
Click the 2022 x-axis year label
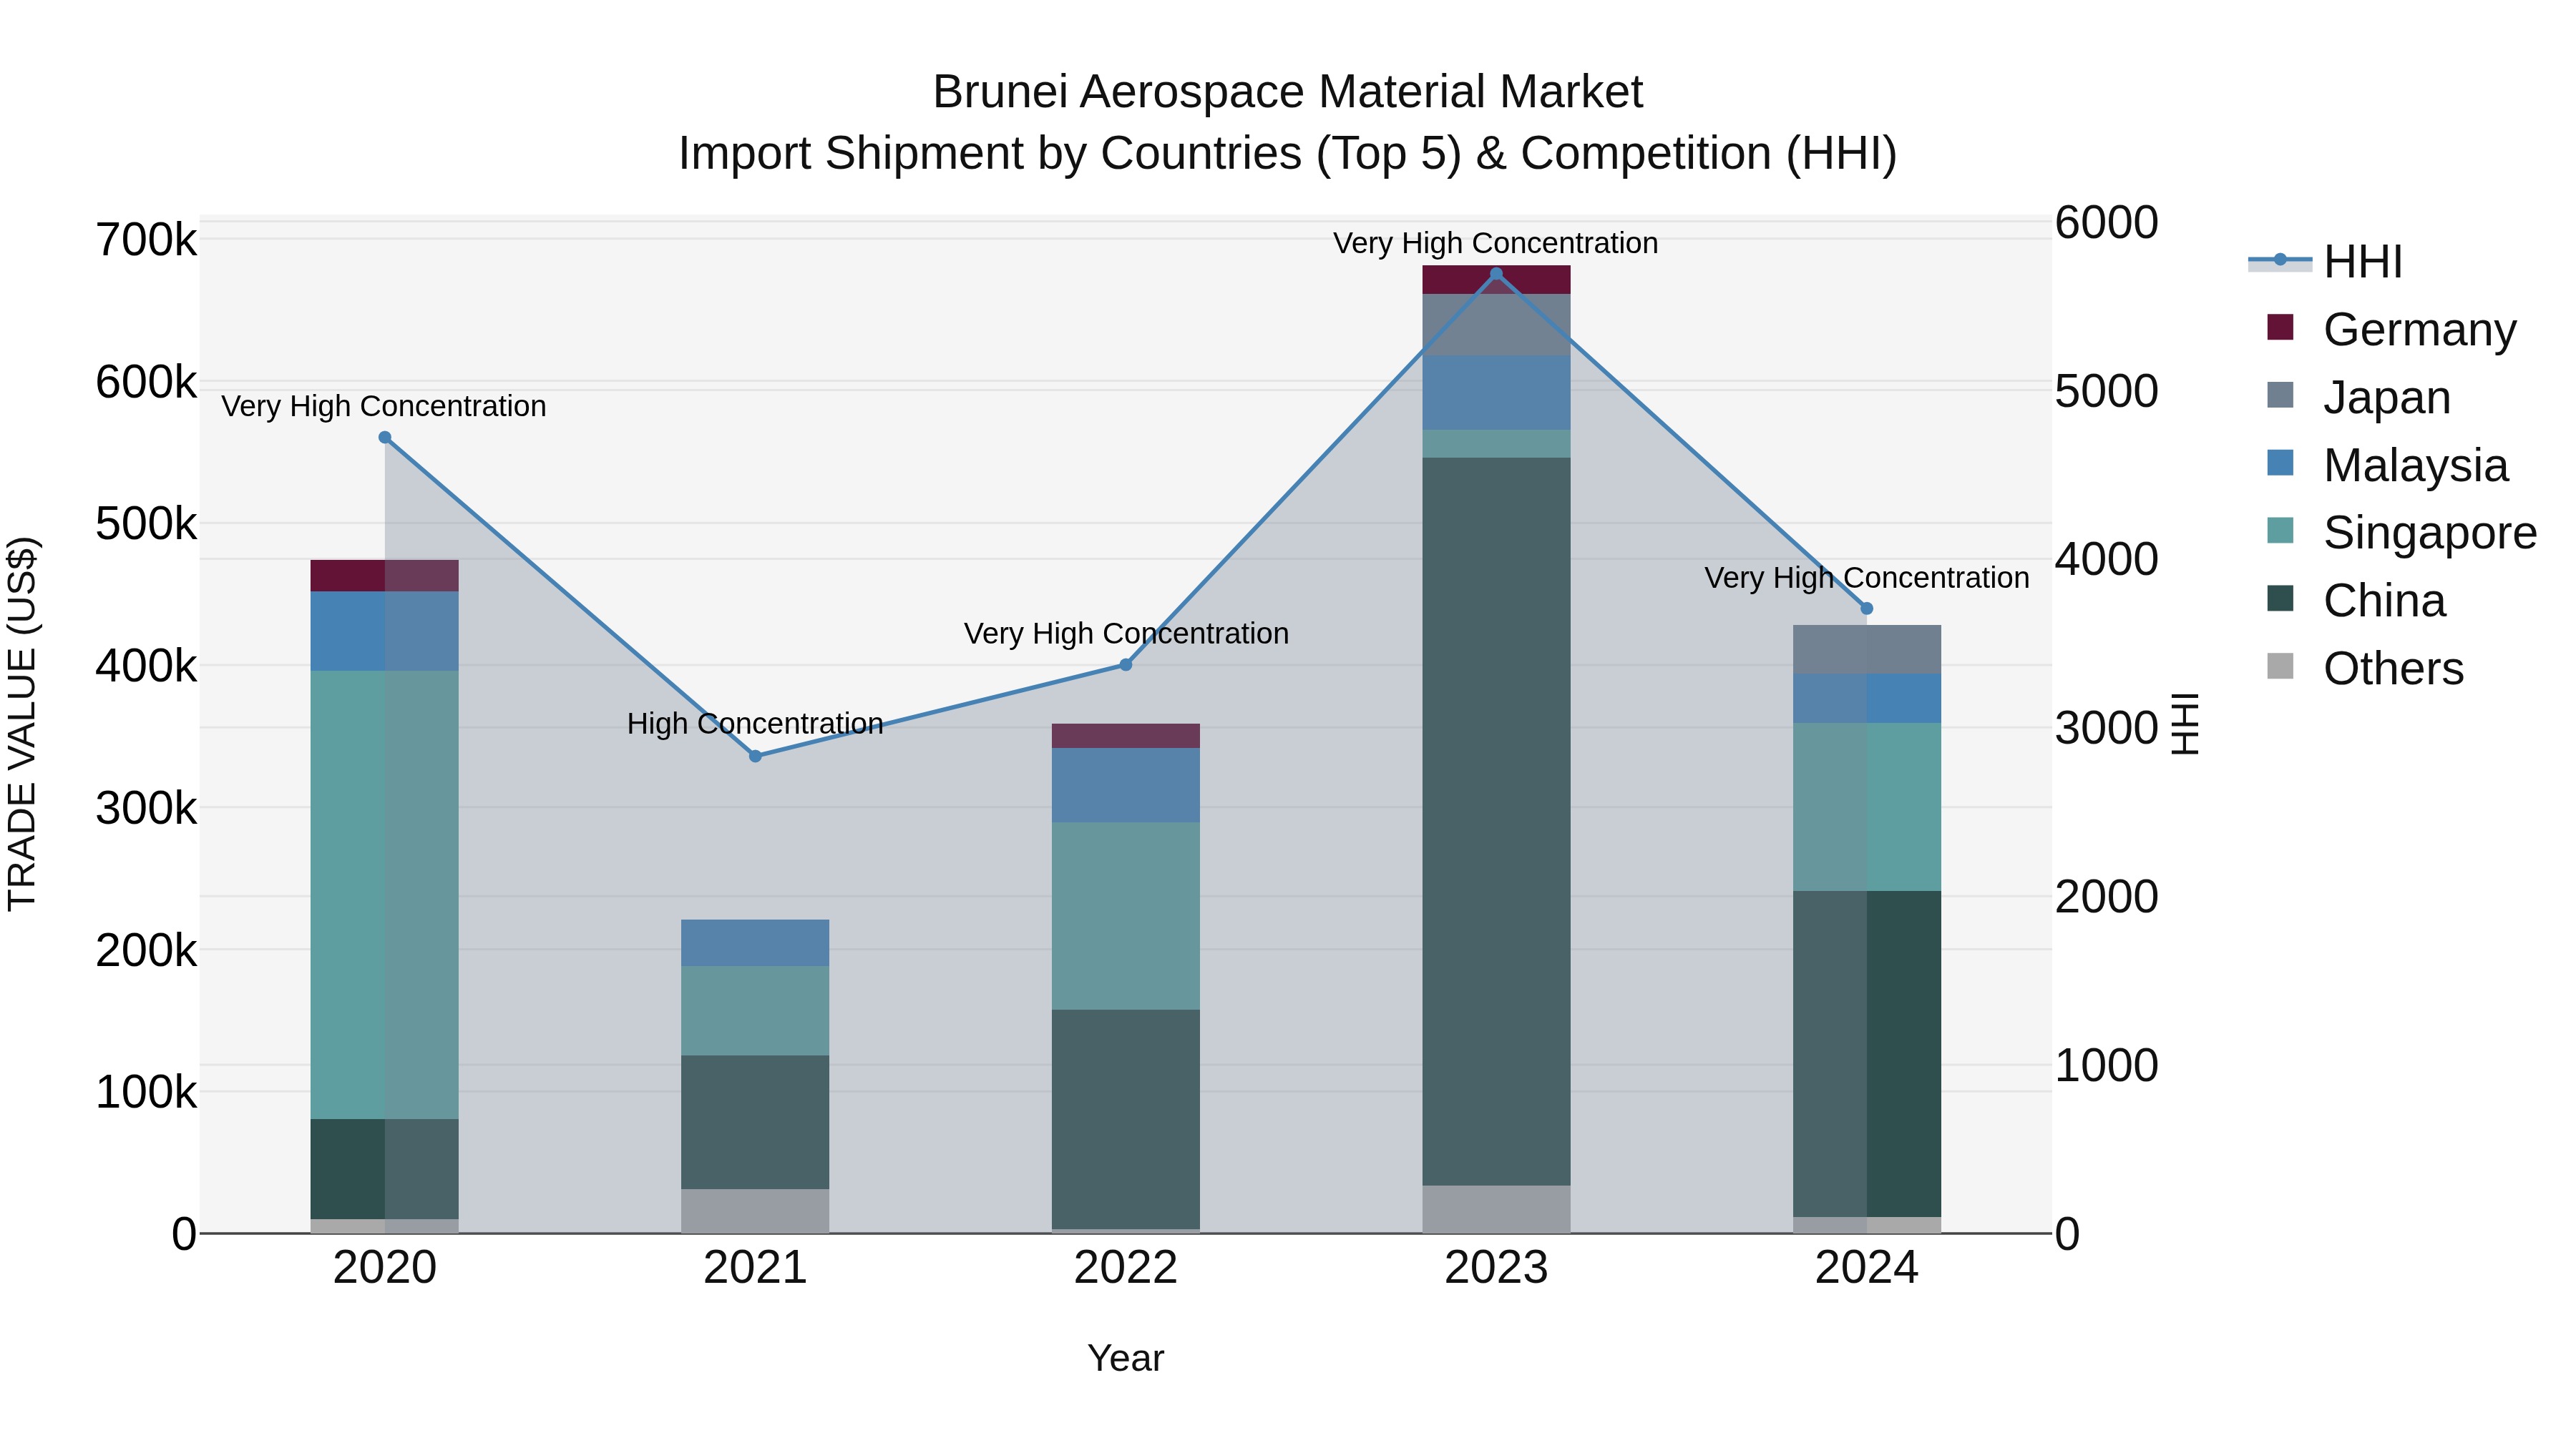pyautogui.click(x=1126, y=1268)
